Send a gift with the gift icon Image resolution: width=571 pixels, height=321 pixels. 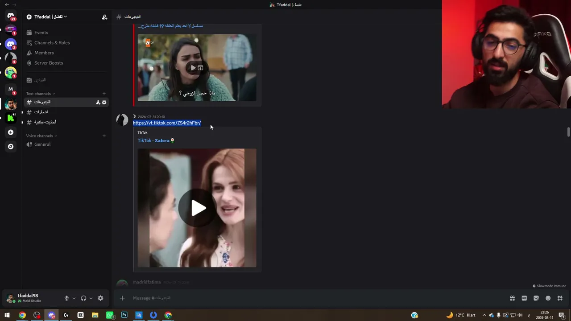tap(513, 298)
